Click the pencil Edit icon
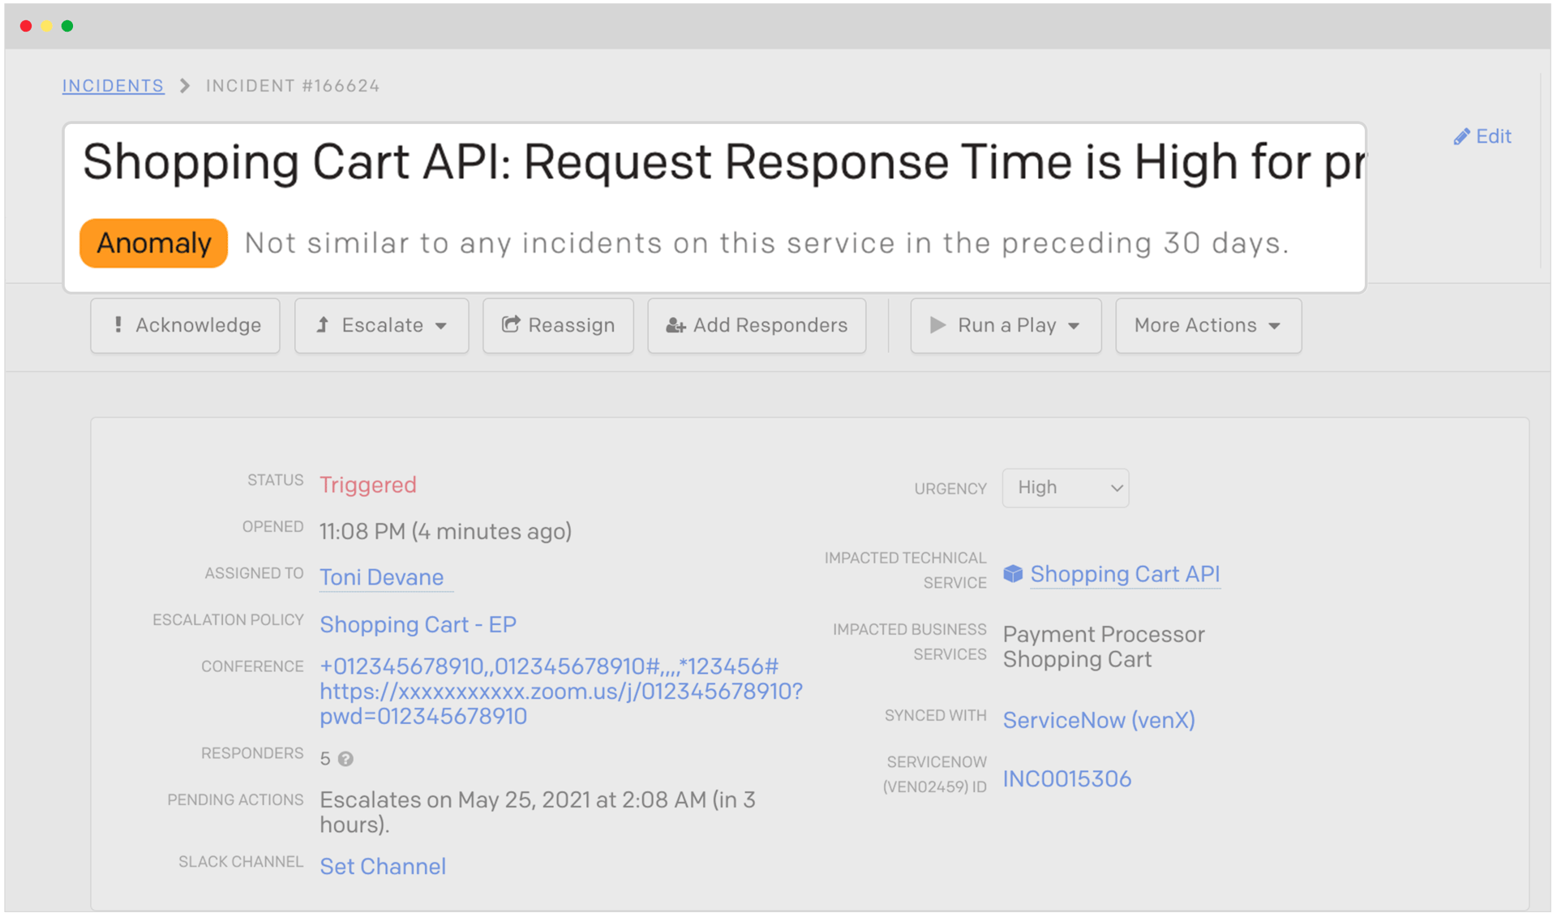Viewport: 1557px width, 917px height. pos(1461,137)
